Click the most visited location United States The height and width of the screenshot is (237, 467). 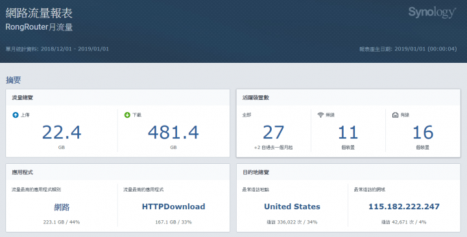click(292, 207)
